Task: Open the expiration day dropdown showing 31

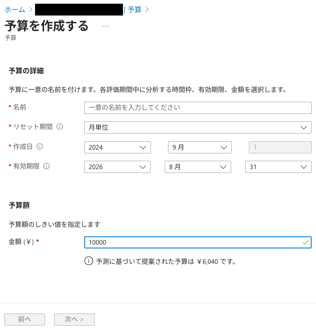Action: pyautogui.click(x=278, y=167)
